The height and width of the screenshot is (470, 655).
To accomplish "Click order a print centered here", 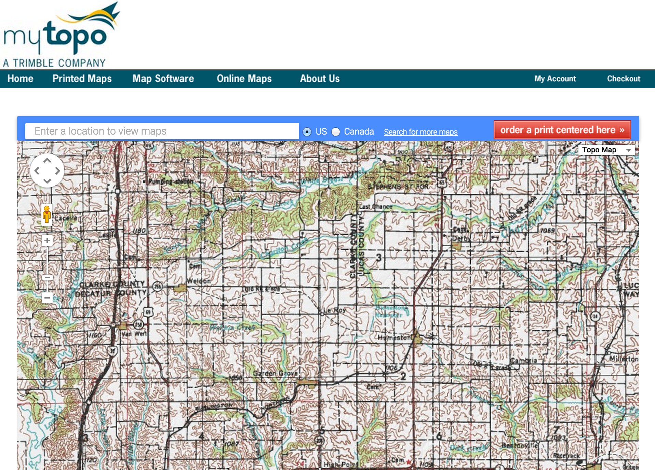I will (562, 130).
